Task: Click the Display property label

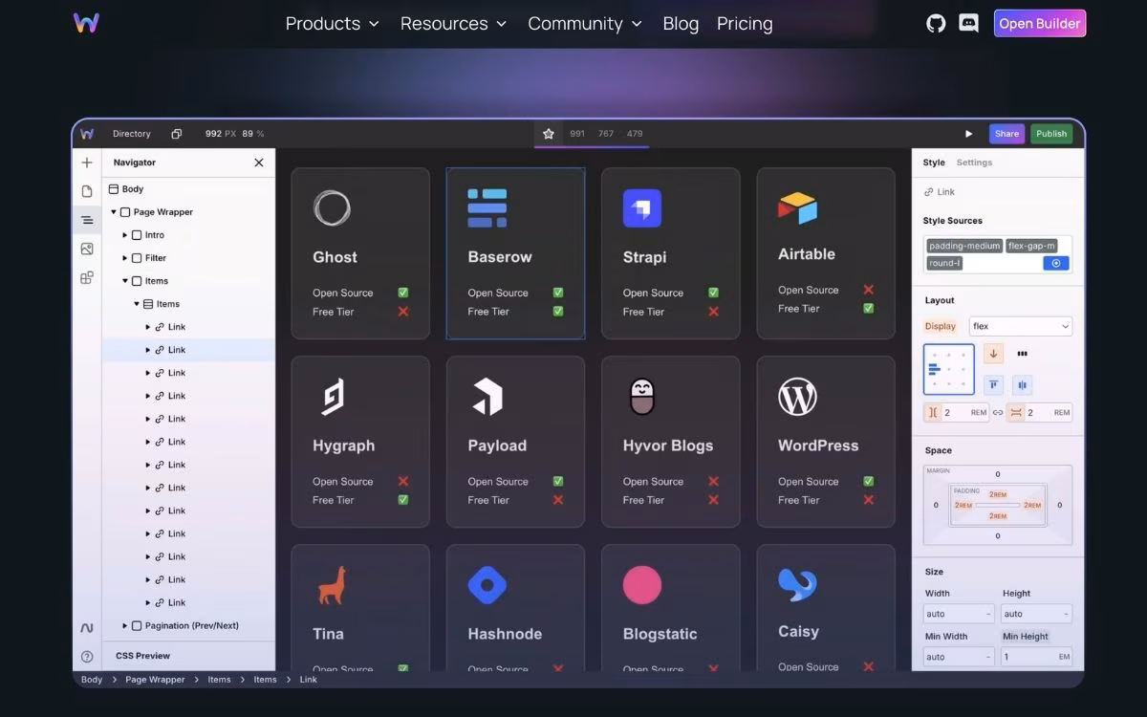Action: pyautogui.click(x=940, y=326)
